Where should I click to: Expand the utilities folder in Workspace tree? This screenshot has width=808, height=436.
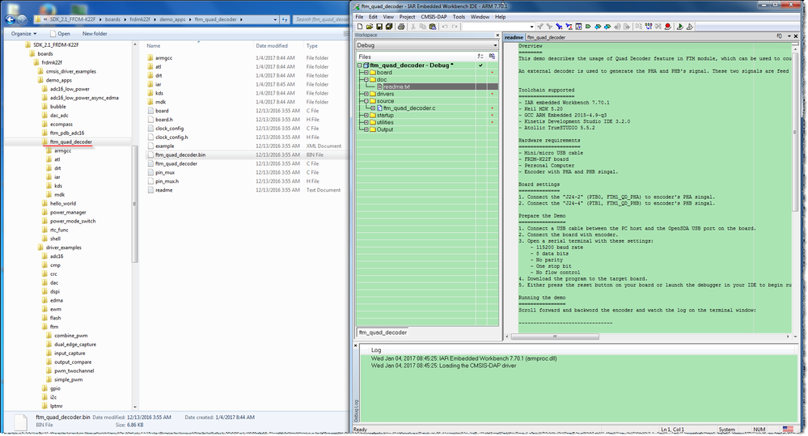click(x=366, y=123)
